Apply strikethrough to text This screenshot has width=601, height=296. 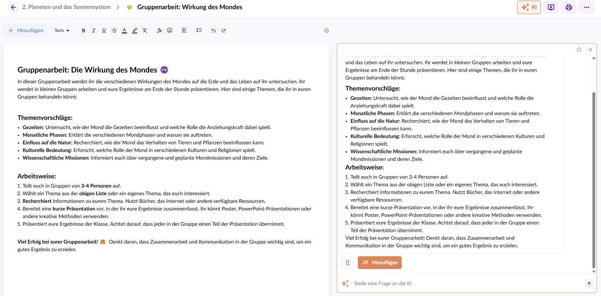pos(114,31)
